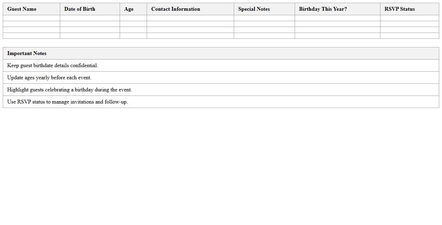Click the Guest Name column header
The image size is (442, 225).
(22, 9)
